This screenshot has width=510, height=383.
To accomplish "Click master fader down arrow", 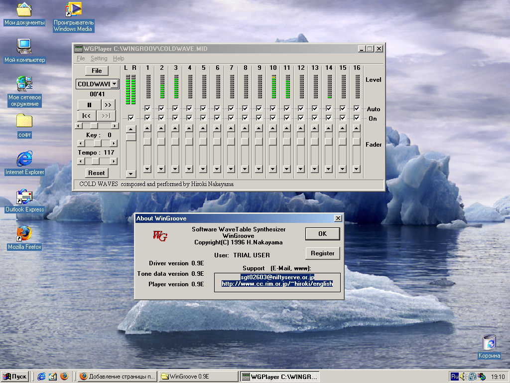I will 130,174.
